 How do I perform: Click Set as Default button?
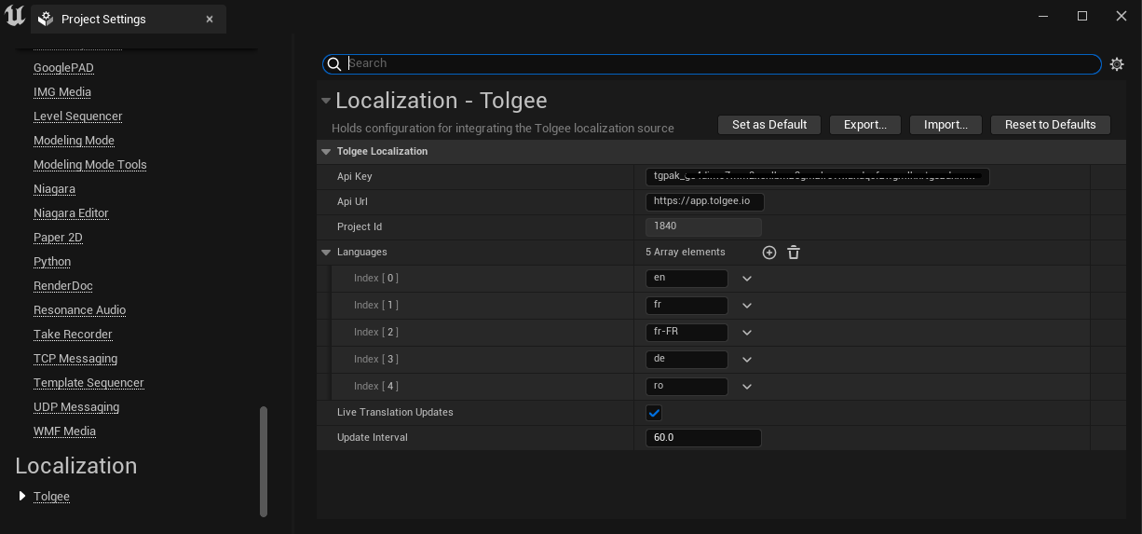(768, 125)
